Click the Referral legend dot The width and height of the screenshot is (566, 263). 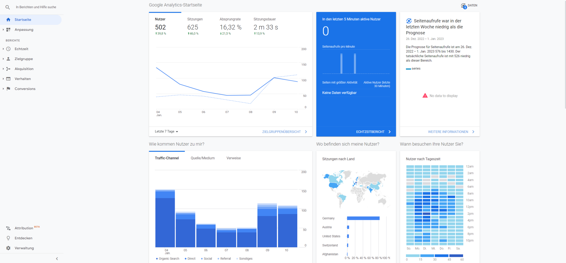pos(218,259)
